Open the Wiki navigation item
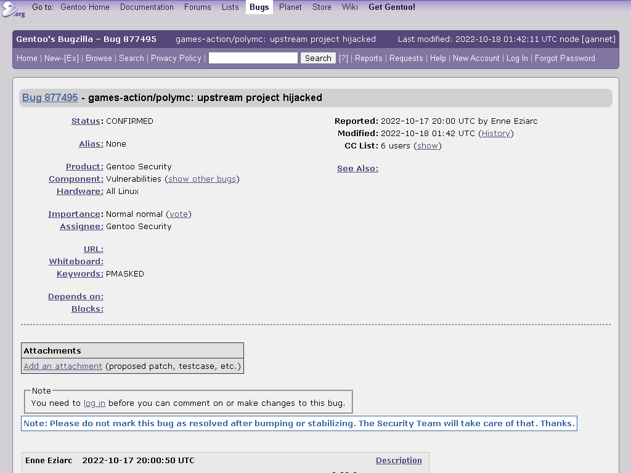631x473 pixels. 350,7
